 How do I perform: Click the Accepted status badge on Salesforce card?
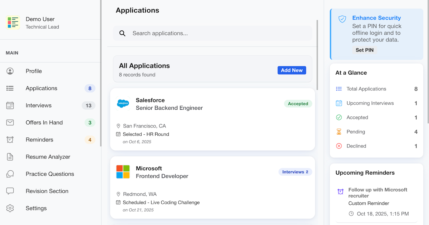(298, 104)
